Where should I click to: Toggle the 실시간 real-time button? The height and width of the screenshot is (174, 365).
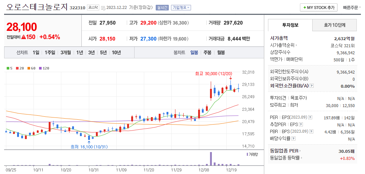tap(162, 8)
